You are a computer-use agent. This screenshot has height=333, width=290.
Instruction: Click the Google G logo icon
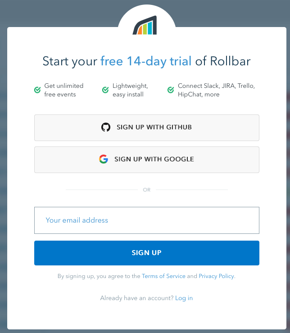click(x=104, y=159)
